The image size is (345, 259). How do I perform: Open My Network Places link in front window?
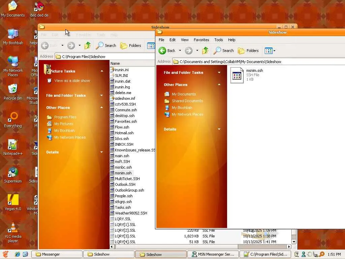(x=187, y=115)
